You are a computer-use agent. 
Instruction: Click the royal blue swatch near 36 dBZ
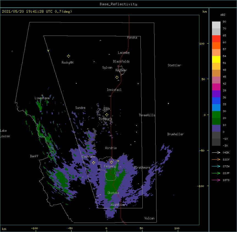coord(216,101)
